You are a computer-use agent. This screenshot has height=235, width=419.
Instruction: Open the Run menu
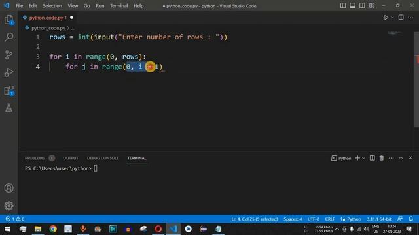(100, 6)
